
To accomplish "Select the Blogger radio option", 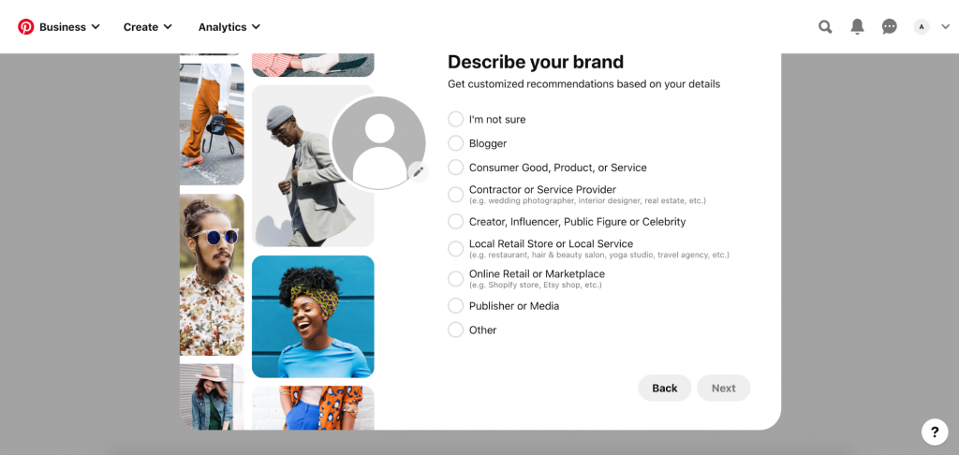I will [x=456, y=143].
